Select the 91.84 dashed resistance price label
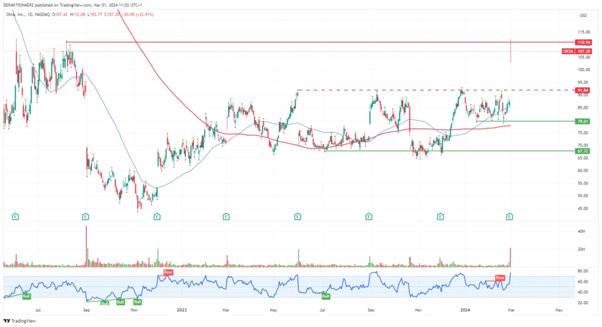This screenshot has width=602, height=327. click(x=583, y=91)
